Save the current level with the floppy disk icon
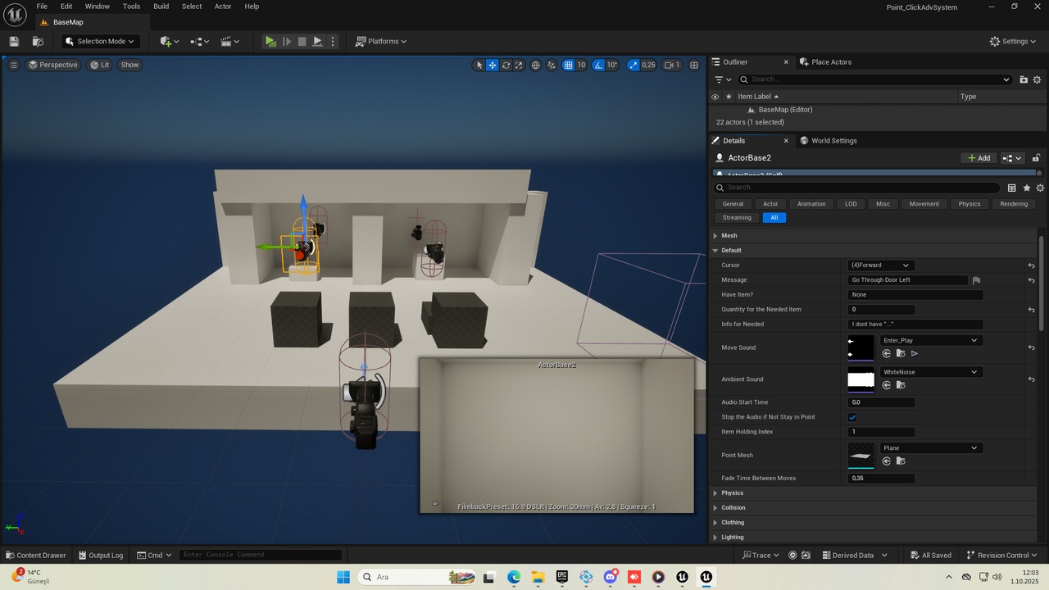Image resolution: width=1049 pixels, height=590 pixels. 14,41
